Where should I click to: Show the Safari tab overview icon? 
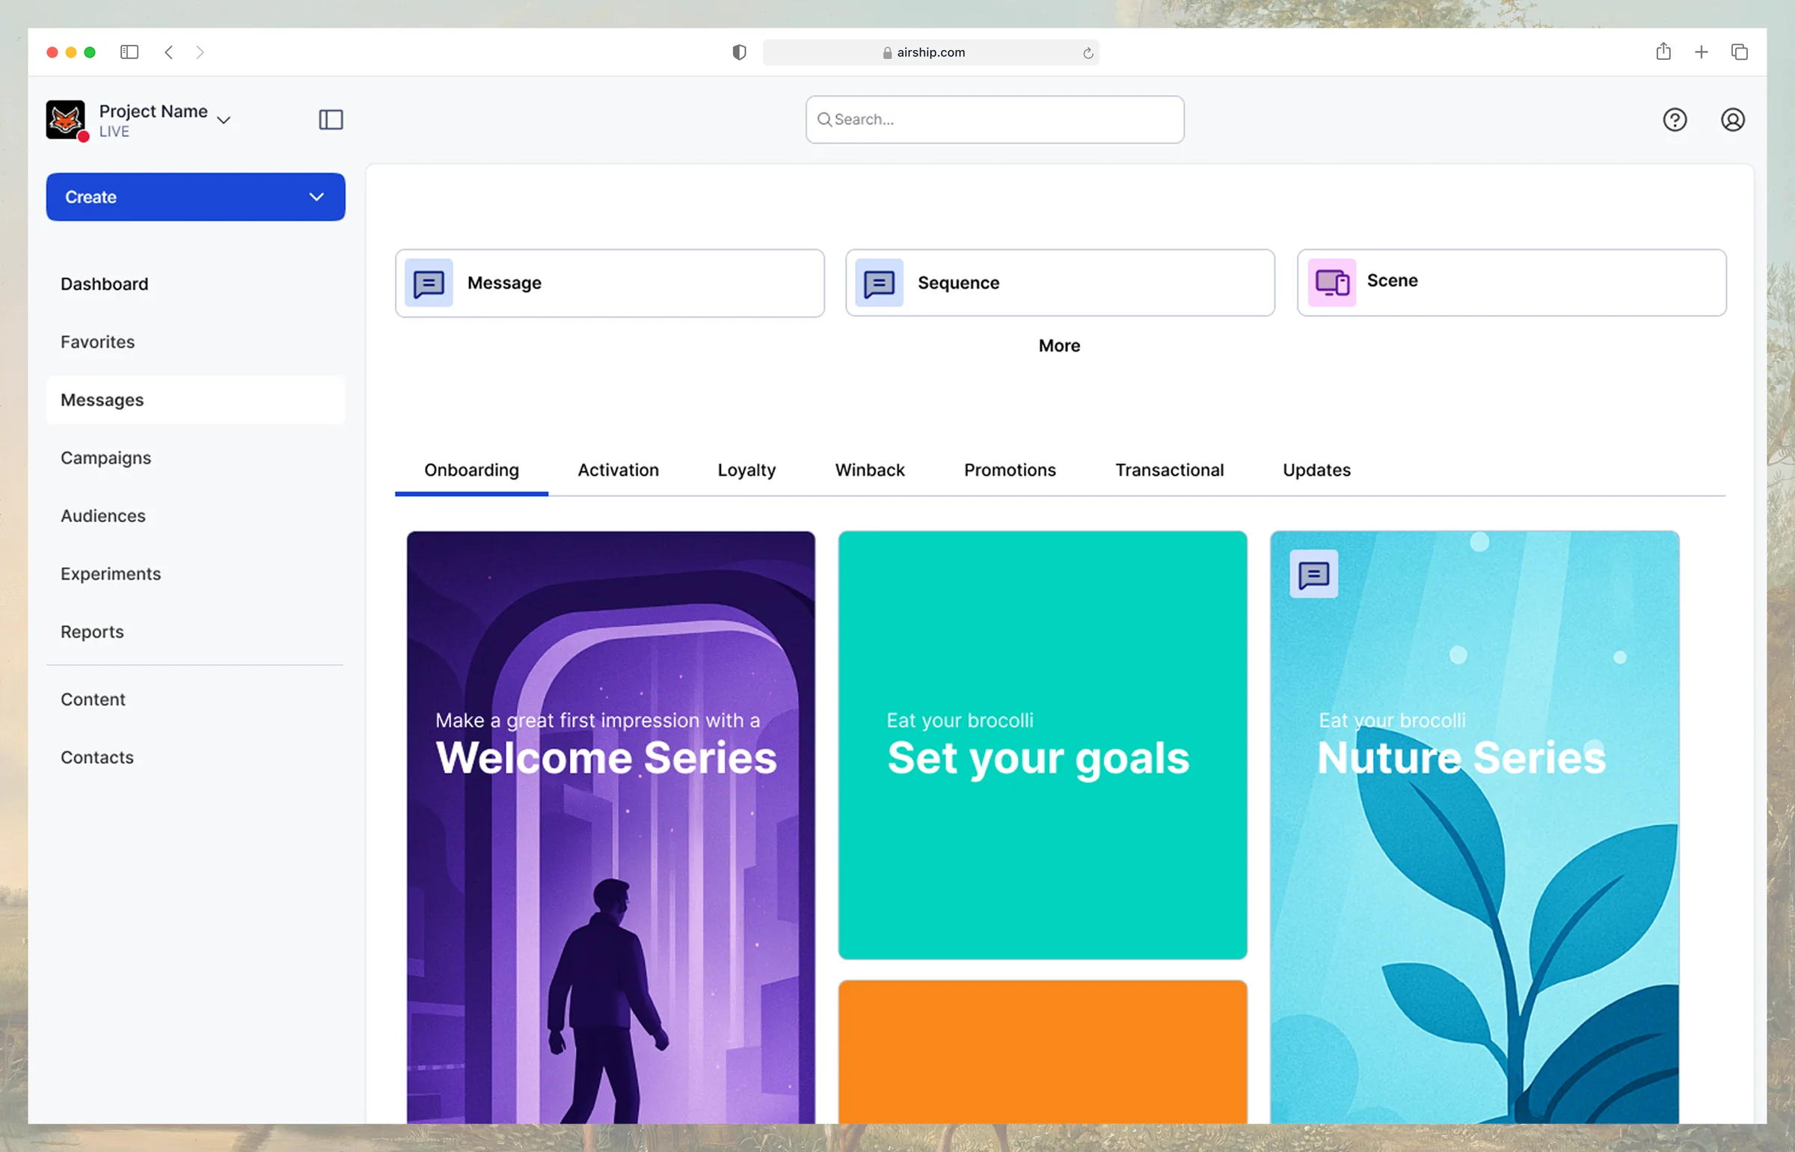pos(1740,52)
